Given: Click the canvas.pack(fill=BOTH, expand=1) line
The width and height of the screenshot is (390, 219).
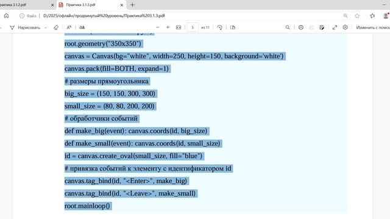Looking at the screenshot, I should (116, 69).
